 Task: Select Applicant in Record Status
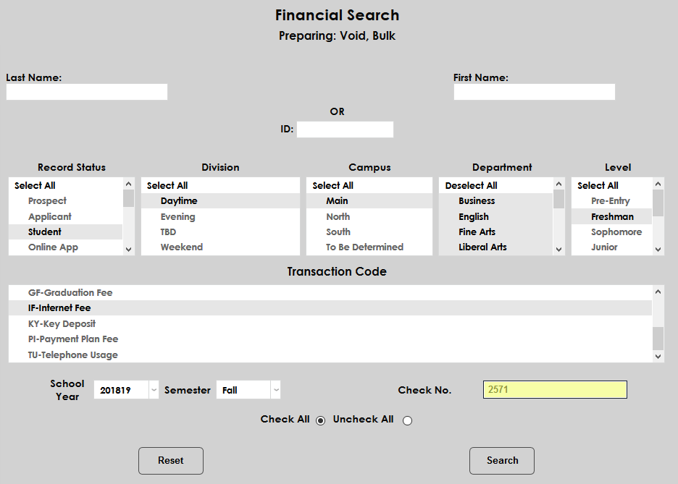66,216
